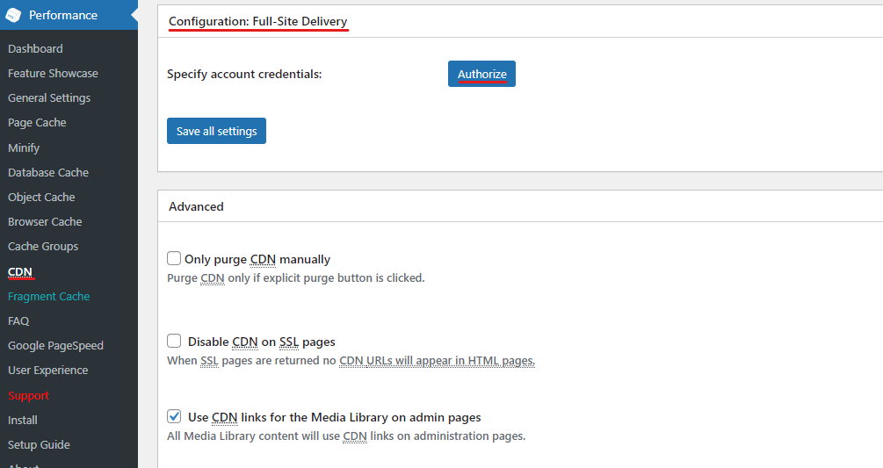Click the 'Only purge CDN manually' label
Screen dimensions: 883x468
click(x=257, y=259)
